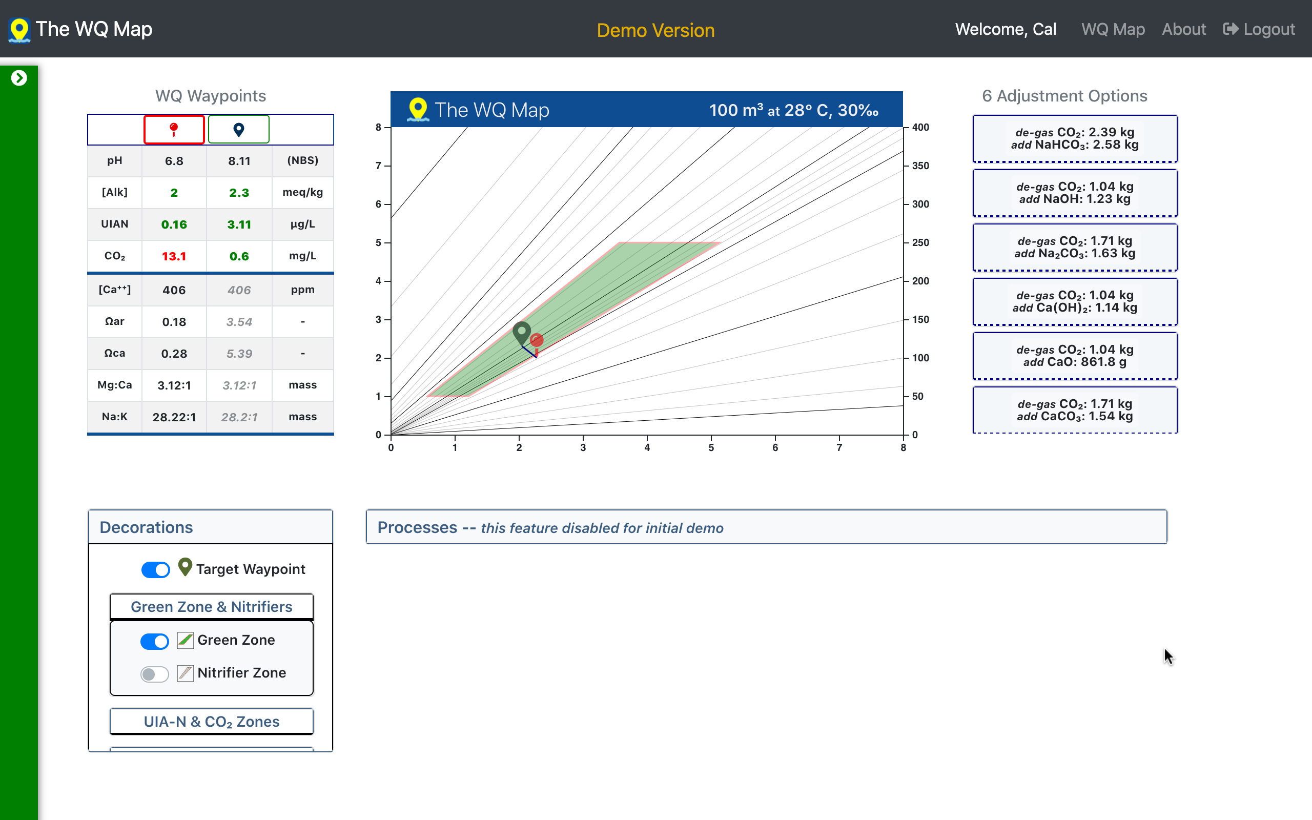Expand the green sidebar with chevron arrow
Viewport: 1312px width, 820px height.
pos(19,78)
